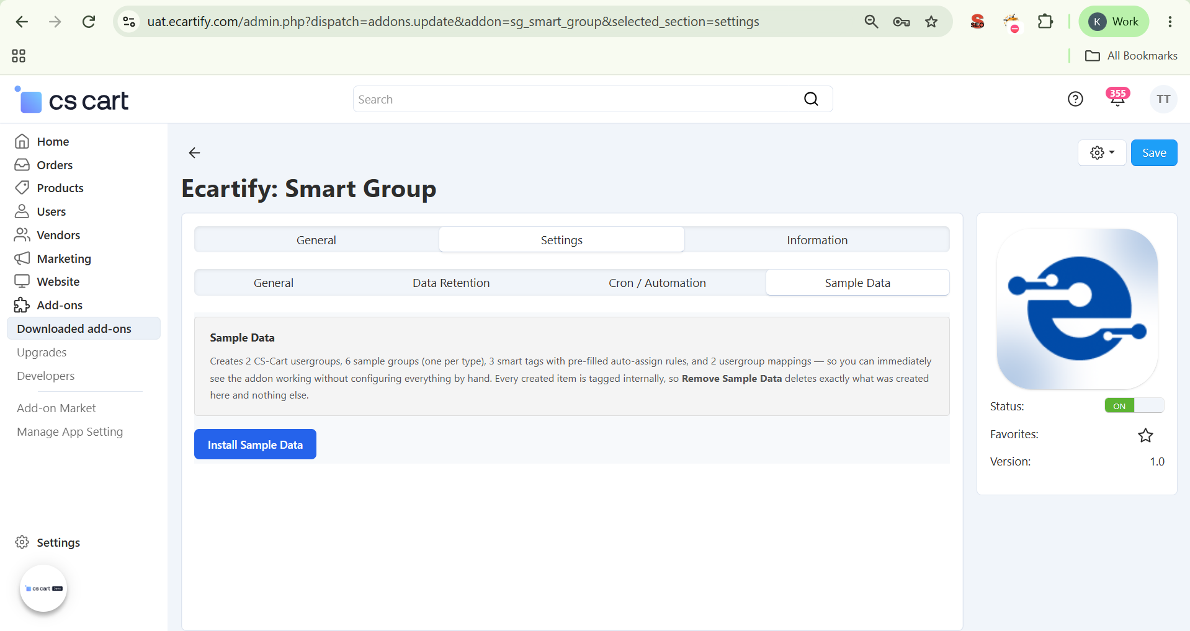Click the search magnifier icon in admin search
Image resolution: width=1190 pixels, height=631 pixels.
(812, 99)
